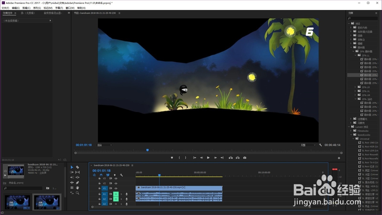The image size is (382, 215).
Task: Click the bandicam video clip on V1
Action: pos(179,188)
